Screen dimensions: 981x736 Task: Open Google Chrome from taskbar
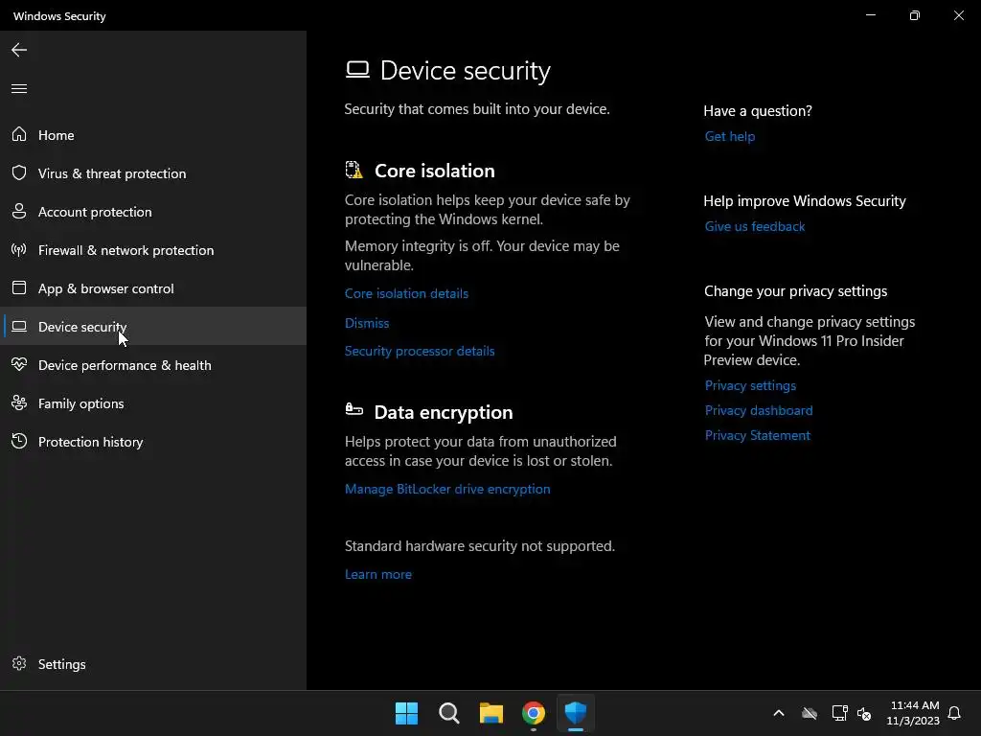tap(533, 713)
